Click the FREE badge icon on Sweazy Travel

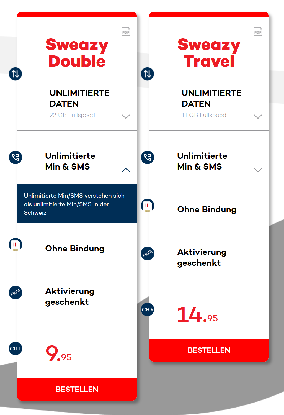point(148,253)
